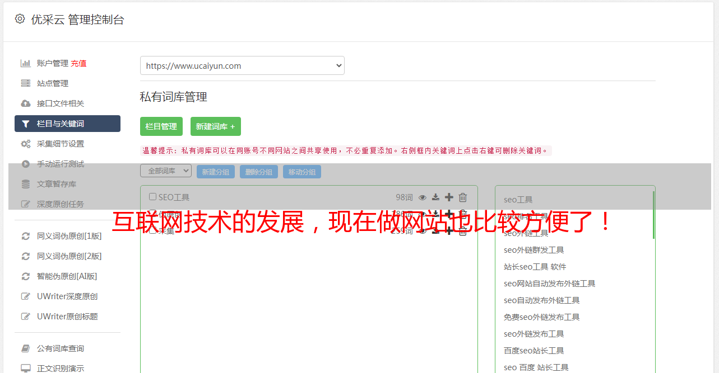Image resolution: width=719 pixels, height=373 pixels.
Task: Click the 新建分组 button
Action: (216, 172)
